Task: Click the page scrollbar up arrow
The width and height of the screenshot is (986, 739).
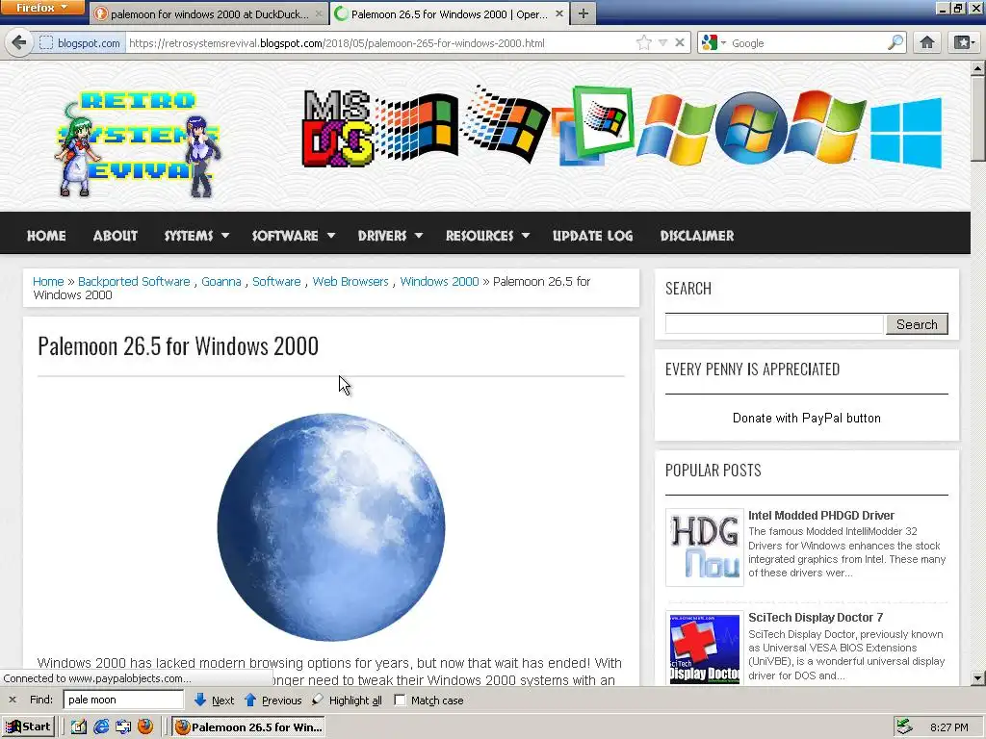Action: coord(978,68)
